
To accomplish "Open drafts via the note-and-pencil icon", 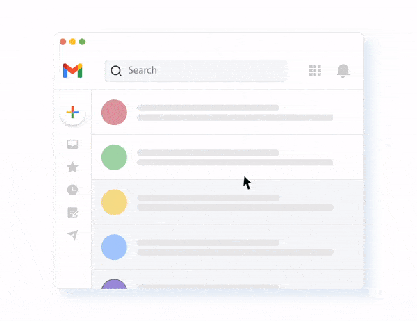I will click(72, 213).
